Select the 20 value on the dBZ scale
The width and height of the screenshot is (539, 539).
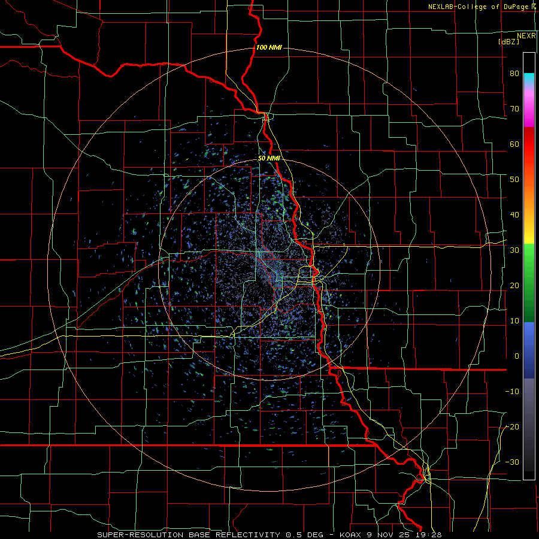pos(514,285)
